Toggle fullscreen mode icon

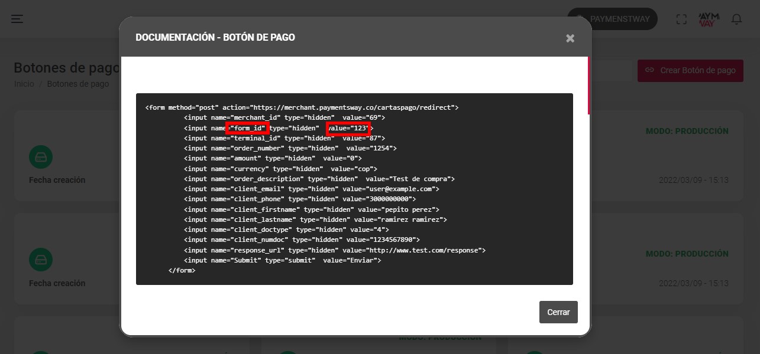681,19
